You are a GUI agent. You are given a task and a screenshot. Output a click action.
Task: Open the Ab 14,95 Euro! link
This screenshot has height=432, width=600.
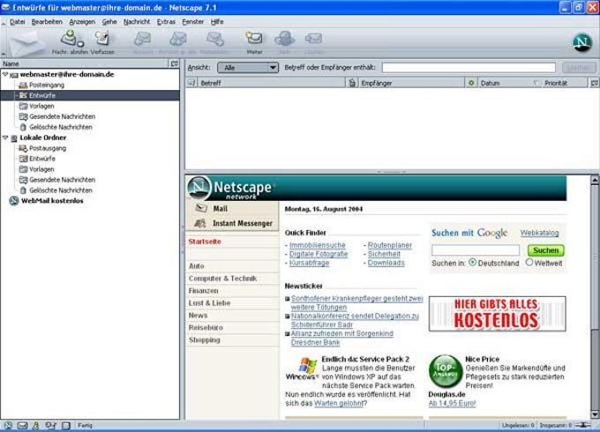pos(452,403)
